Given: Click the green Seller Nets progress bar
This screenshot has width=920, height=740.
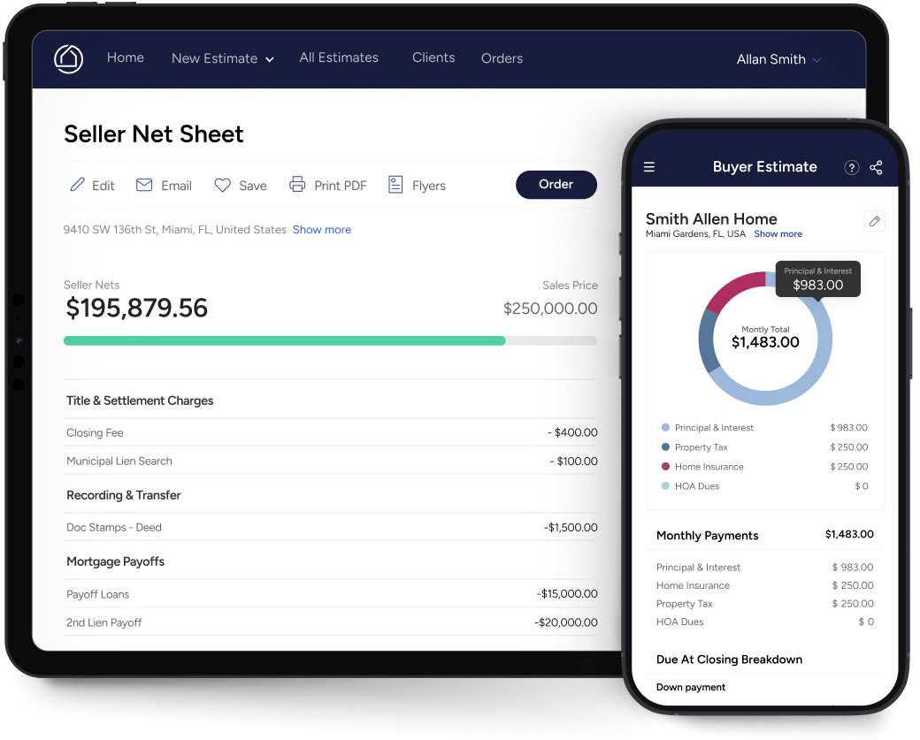Looking at the screenshot, I should point(284,340).
